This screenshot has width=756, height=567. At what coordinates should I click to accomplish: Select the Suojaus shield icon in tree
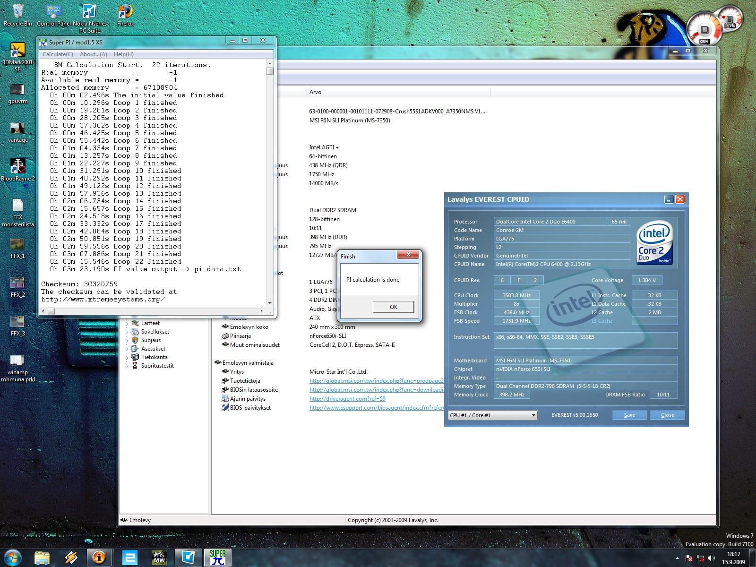click(x=135, y=340)
